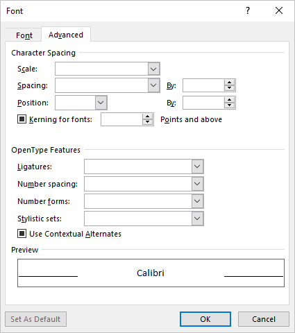Expand the Number forms dropdown
This screenshot has width=295, height=333.
(x=197, y=201)
